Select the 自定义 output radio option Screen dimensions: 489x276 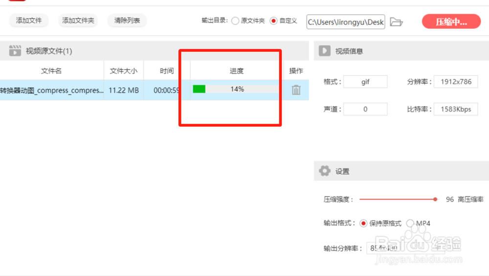(x=273, y=21)
